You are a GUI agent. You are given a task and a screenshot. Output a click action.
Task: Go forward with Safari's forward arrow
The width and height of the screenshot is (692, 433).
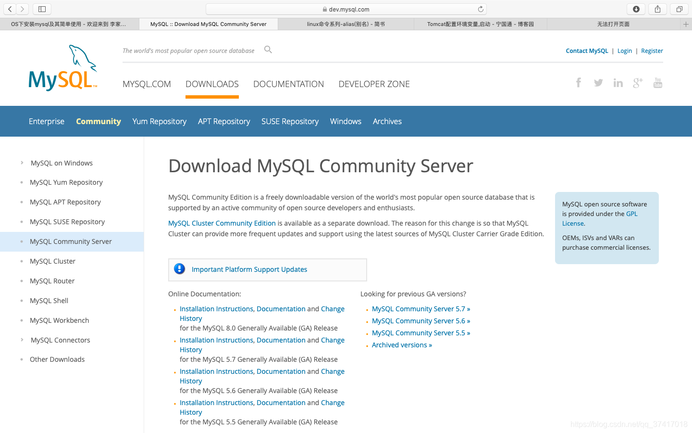[22, 9]
